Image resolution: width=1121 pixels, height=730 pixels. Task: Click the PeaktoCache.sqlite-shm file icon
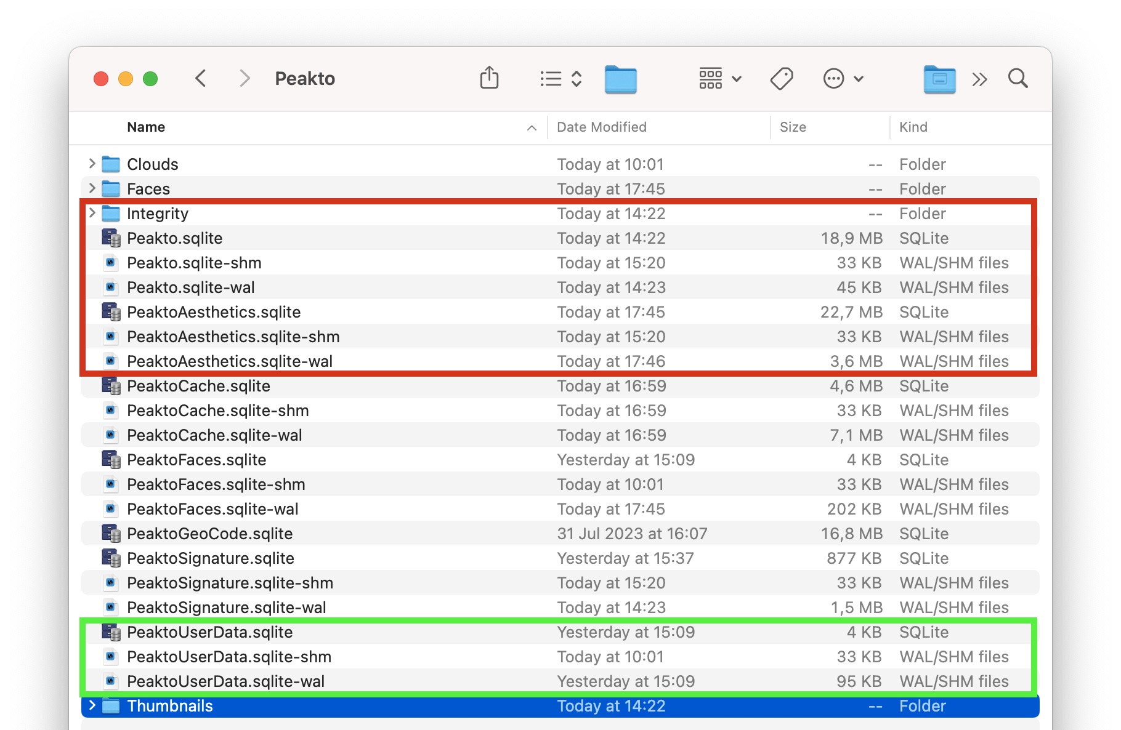pyautogui.click(x=110, y=410)
